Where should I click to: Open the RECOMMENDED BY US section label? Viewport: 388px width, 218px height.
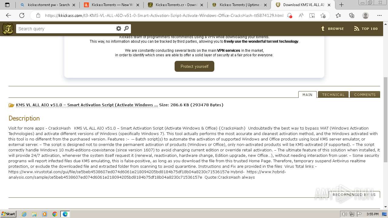pos(354,195)
